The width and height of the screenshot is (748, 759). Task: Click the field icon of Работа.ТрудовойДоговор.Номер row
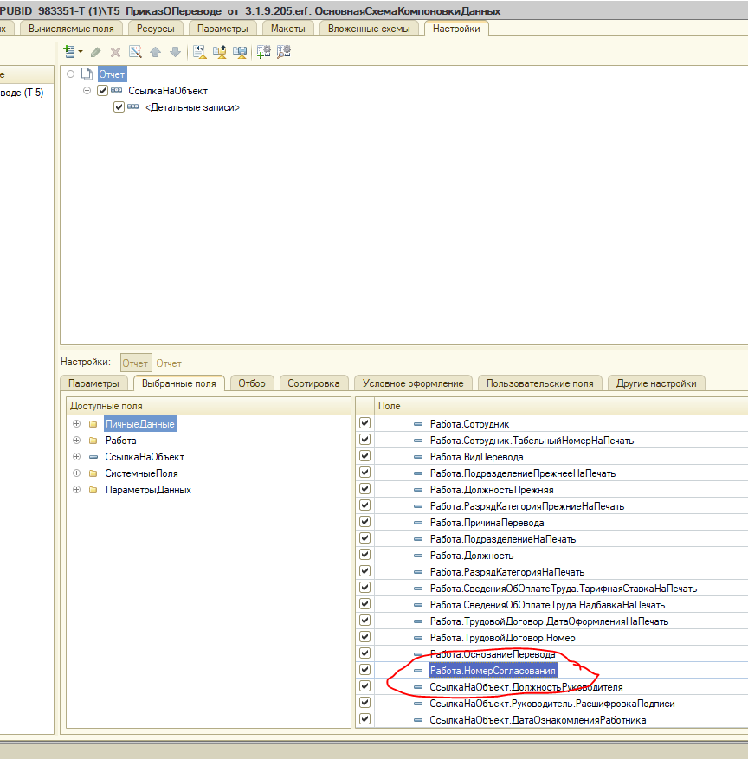(418, 638)
